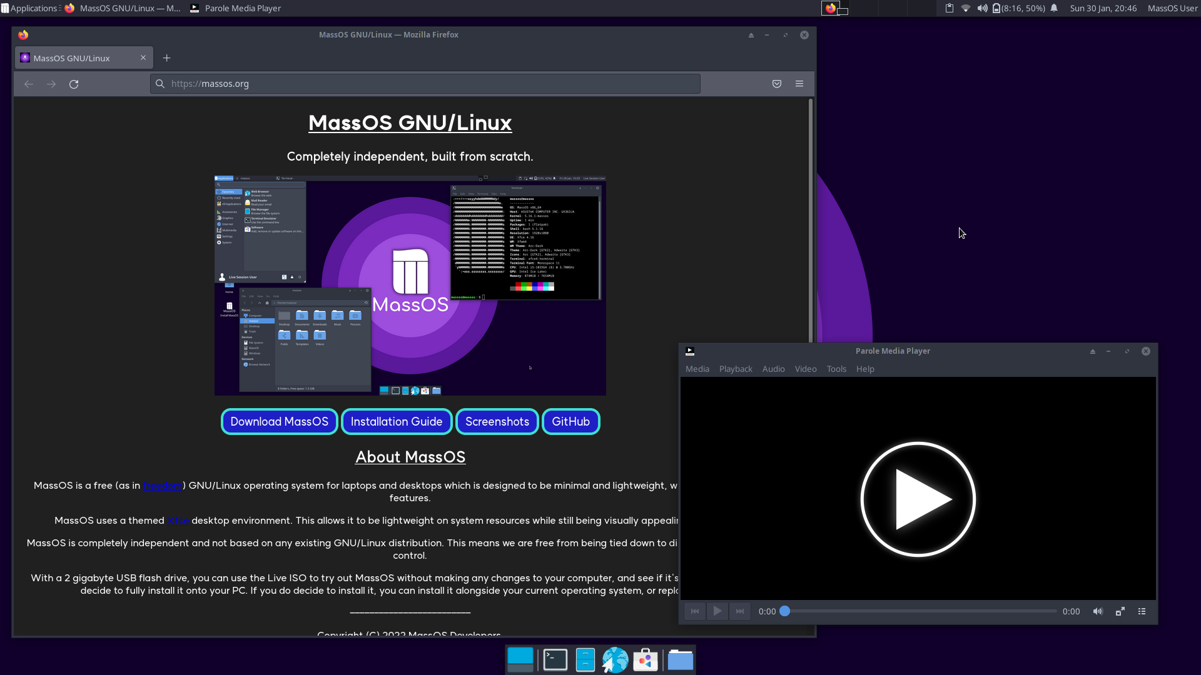Open the Screenshots button

pos(497,422)
